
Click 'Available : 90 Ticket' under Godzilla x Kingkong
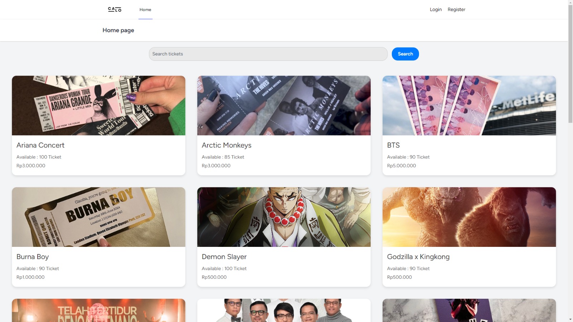click(x=408, y=269)
